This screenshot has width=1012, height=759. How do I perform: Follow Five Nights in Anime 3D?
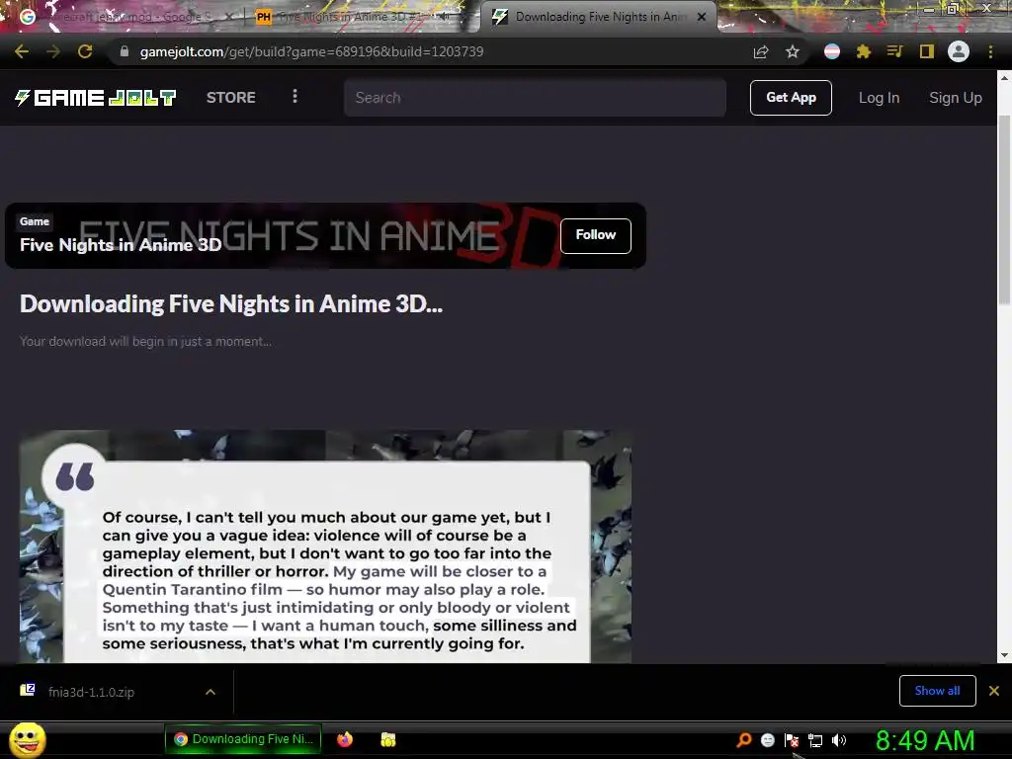click(596, 235)
